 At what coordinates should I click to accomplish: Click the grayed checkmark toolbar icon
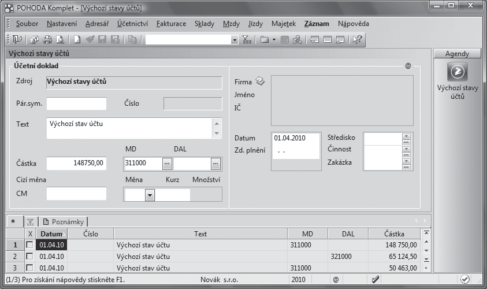coord(90,40)
